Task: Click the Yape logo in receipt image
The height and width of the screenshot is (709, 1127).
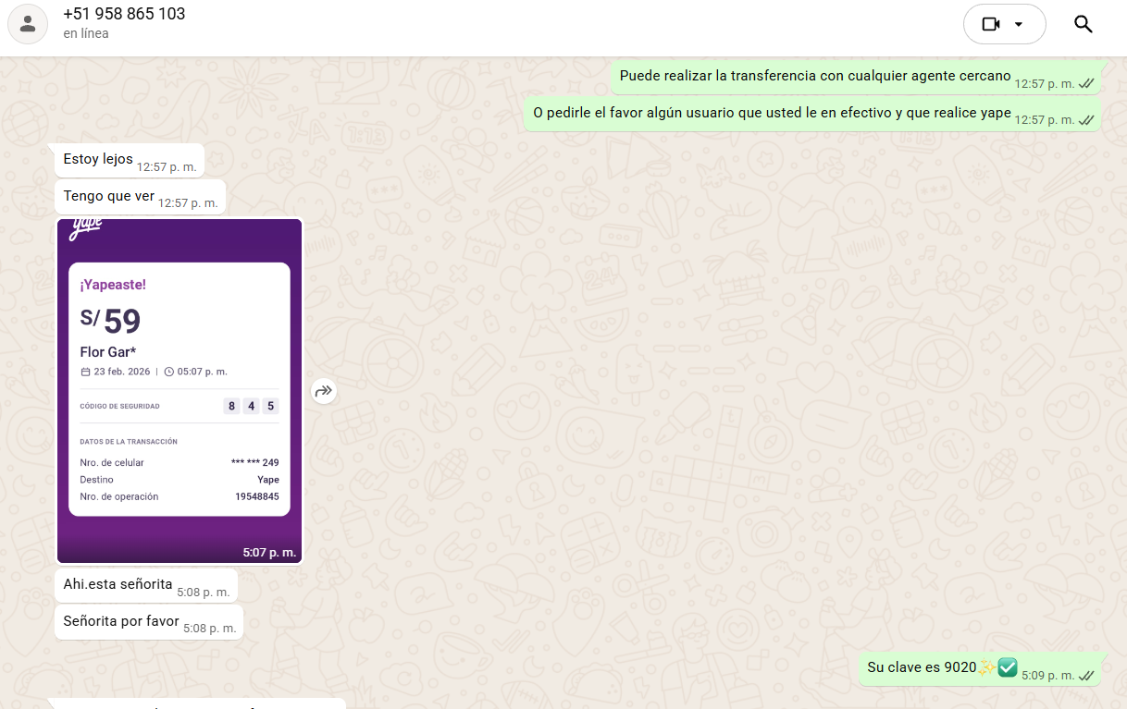Action: [x=85, y=229]
